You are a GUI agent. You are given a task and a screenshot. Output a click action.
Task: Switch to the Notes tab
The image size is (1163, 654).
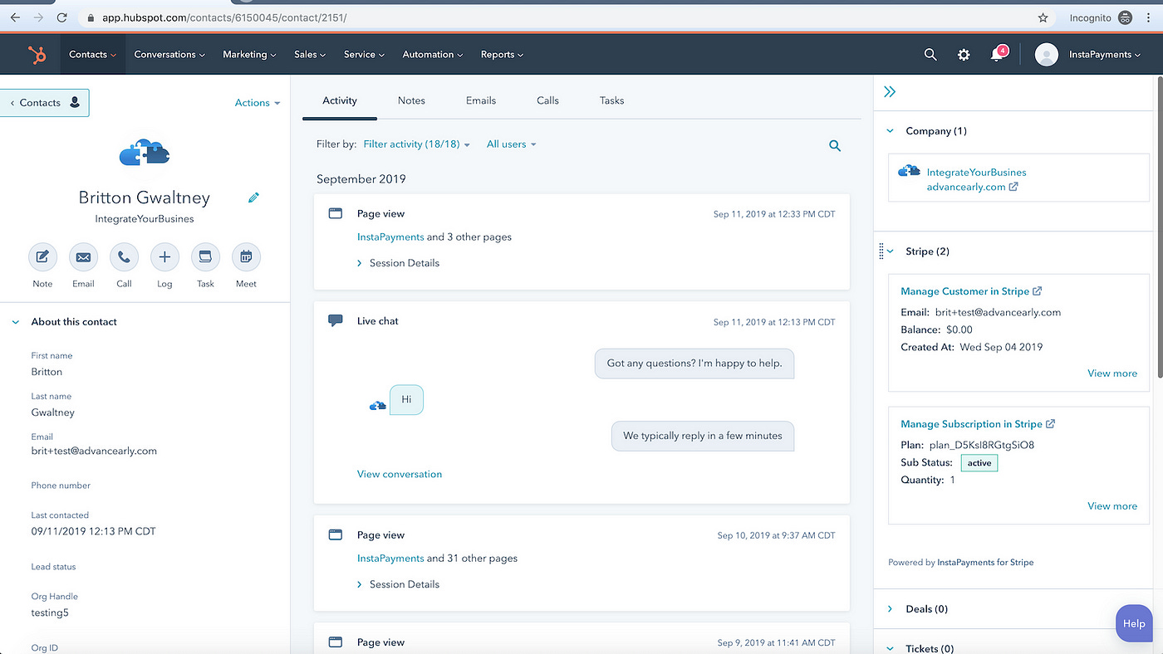point(411,100)
